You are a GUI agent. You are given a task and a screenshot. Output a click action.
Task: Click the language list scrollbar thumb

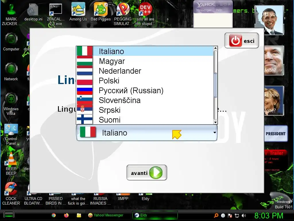point(215,85)
